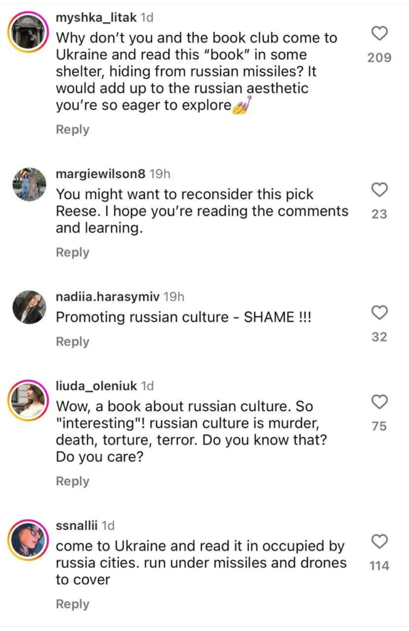The height and width of the screenshot is (631, 409).
Task: Open margiewilson8's avatar
Action: (29, 184)
